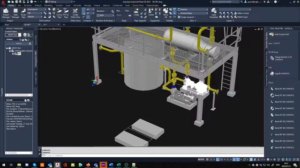This screenshot has width=300, height=168.
Task: Click the Undo arrow in quick access toolbar
Action: pos(36,2)
